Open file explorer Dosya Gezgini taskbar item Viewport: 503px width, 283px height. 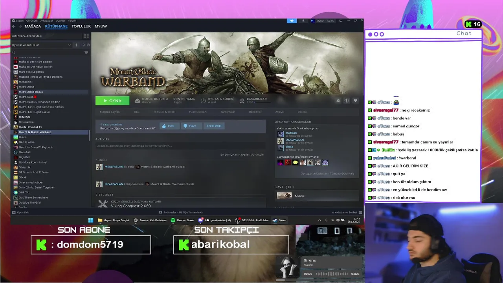coord(113,220)
